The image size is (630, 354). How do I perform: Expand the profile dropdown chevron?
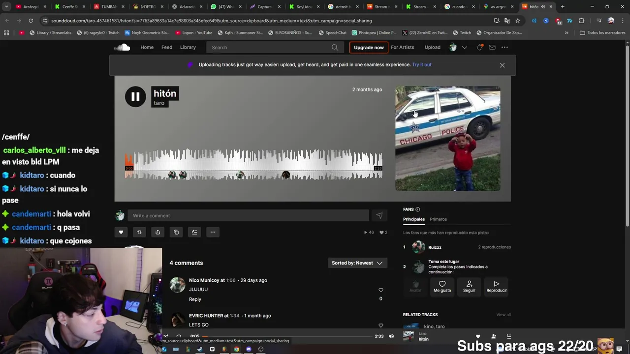click(x=464, y=47)
